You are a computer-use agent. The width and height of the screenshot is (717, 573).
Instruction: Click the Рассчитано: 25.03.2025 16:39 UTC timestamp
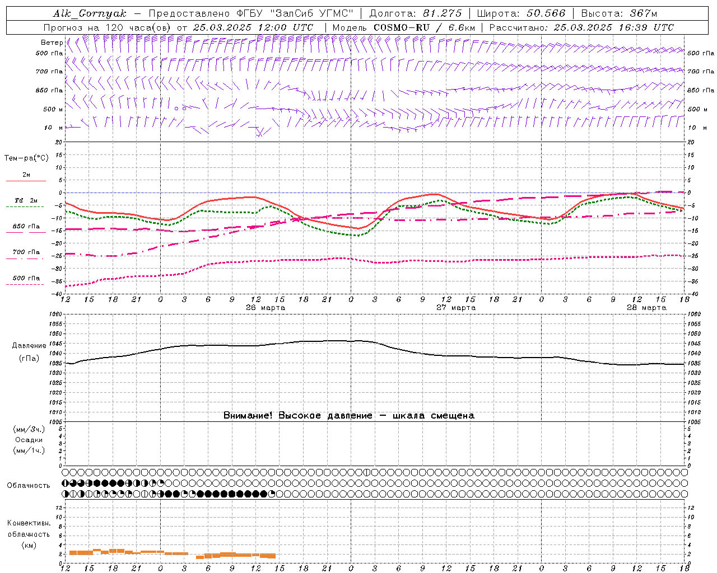pyautogui.click(x=582, y=27)
